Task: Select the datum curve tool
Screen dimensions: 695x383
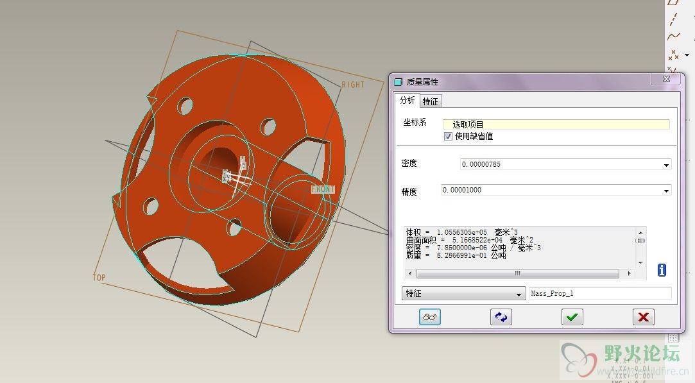Action: click(673, 37)
